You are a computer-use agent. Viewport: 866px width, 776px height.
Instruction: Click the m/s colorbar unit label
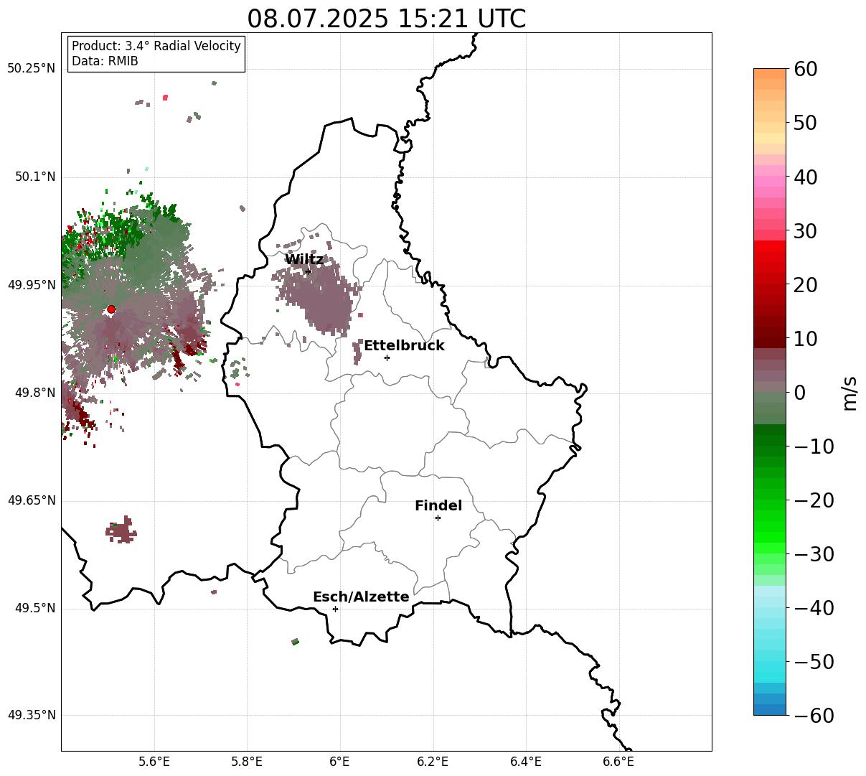click(x=850, y=393)
